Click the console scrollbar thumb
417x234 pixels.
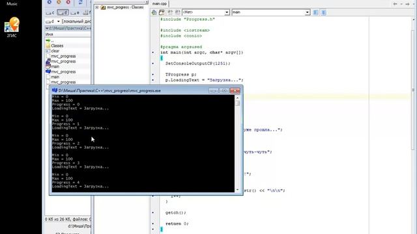click(x=237, y=103)
